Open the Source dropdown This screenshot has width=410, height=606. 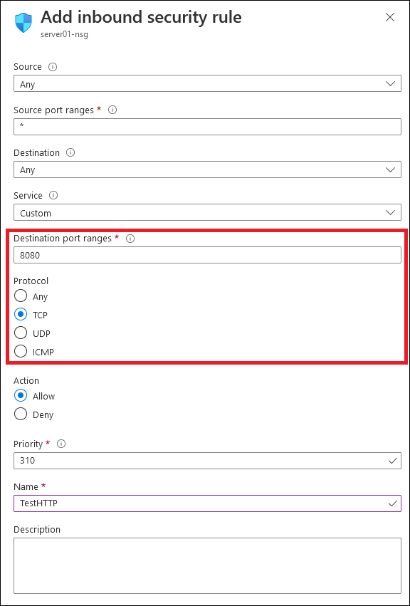pos(207,83)
